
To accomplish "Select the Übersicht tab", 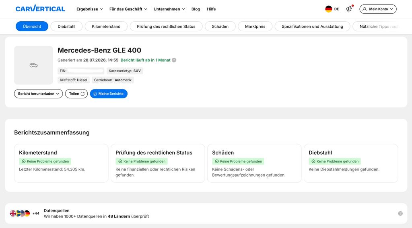I will point(32,26).
